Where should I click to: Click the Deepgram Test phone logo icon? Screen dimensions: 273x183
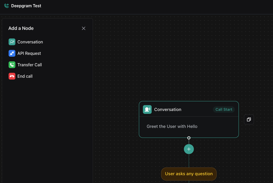(x=7, y=6)
